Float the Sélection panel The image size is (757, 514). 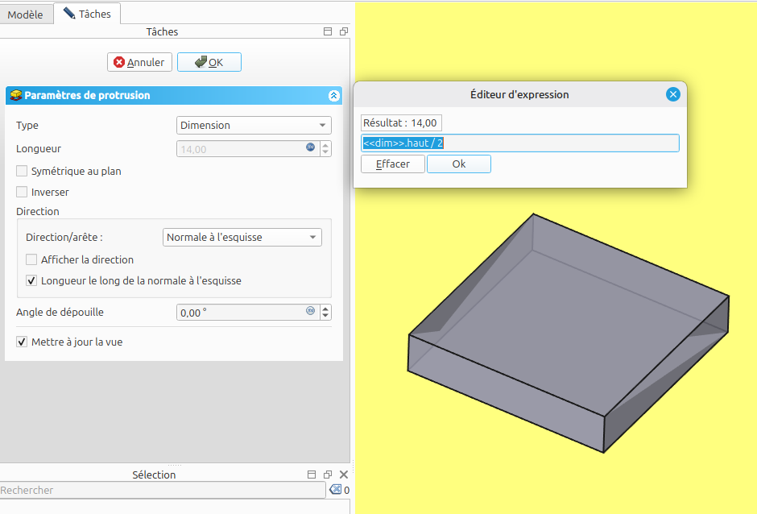point(328,475)
